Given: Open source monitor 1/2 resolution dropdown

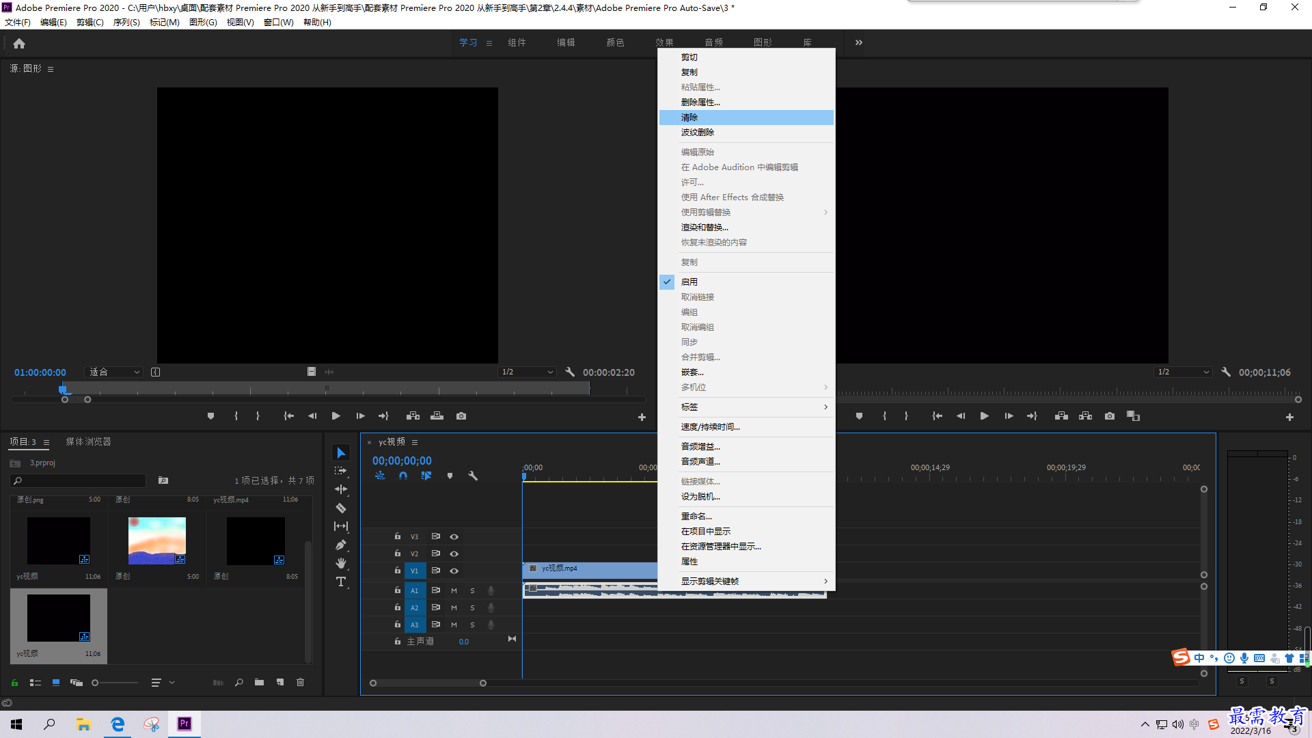Looking at the screenshot, I should [526, 372].
